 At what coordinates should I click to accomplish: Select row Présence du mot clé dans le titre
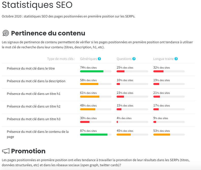click(x=31, y=69)
